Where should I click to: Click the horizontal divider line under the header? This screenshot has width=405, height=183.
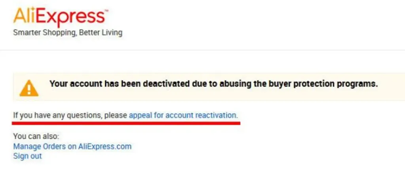coord(202,50)
